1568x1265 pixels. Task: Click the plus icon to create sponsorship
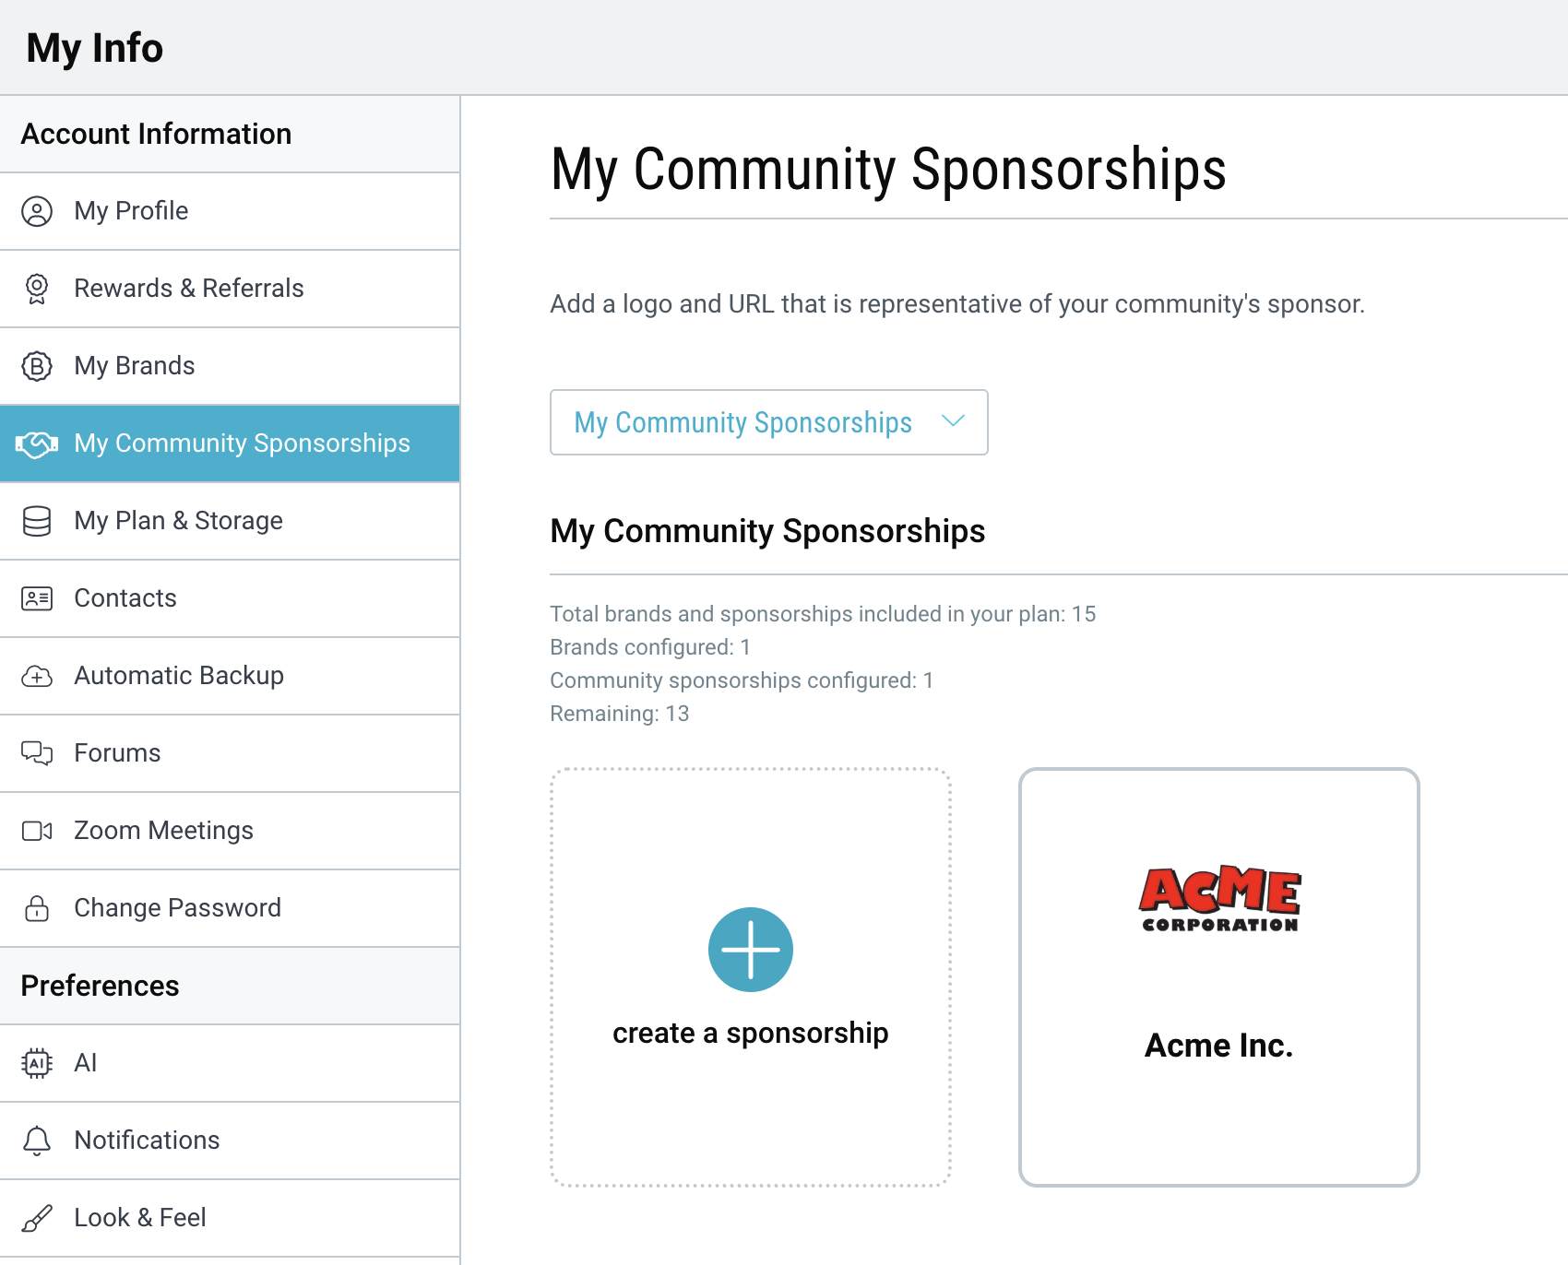pyautogui.click(x=750, y=950)
